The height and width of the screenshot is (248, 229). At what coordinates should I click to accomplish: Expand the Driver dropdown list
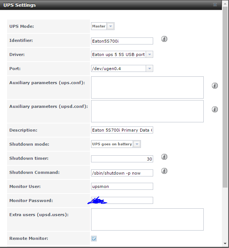[149, 54]
